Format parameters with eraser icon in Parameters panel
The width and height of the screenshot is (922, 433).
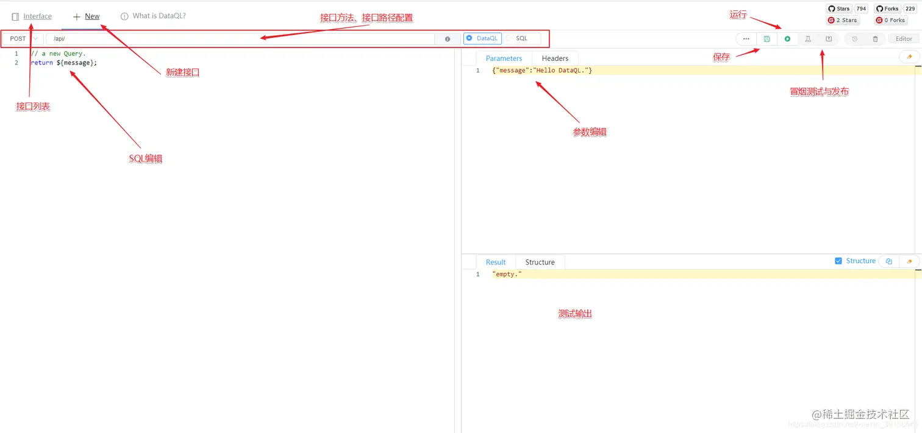[x=909, y=57]
